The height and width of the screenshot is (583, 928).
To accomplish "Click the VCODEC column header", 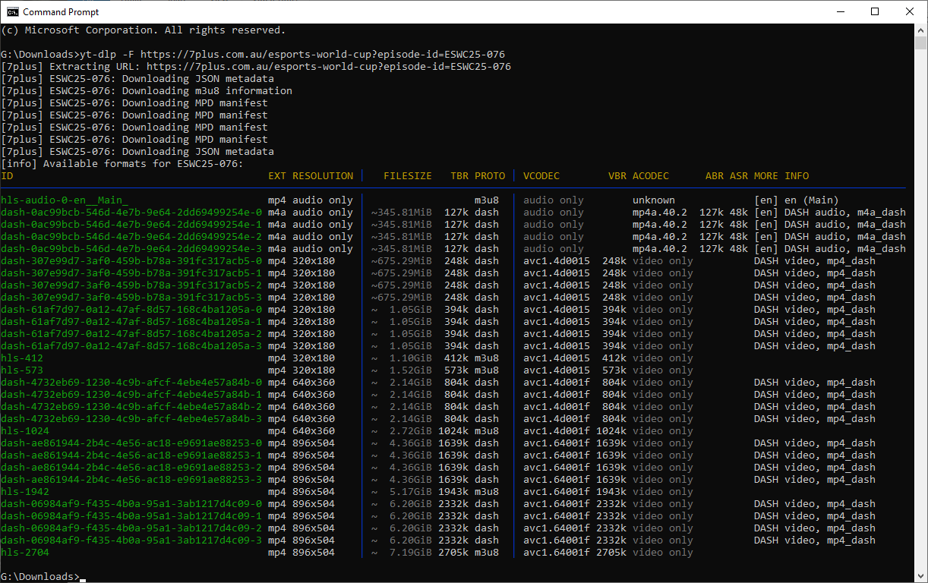I will 541,176.
